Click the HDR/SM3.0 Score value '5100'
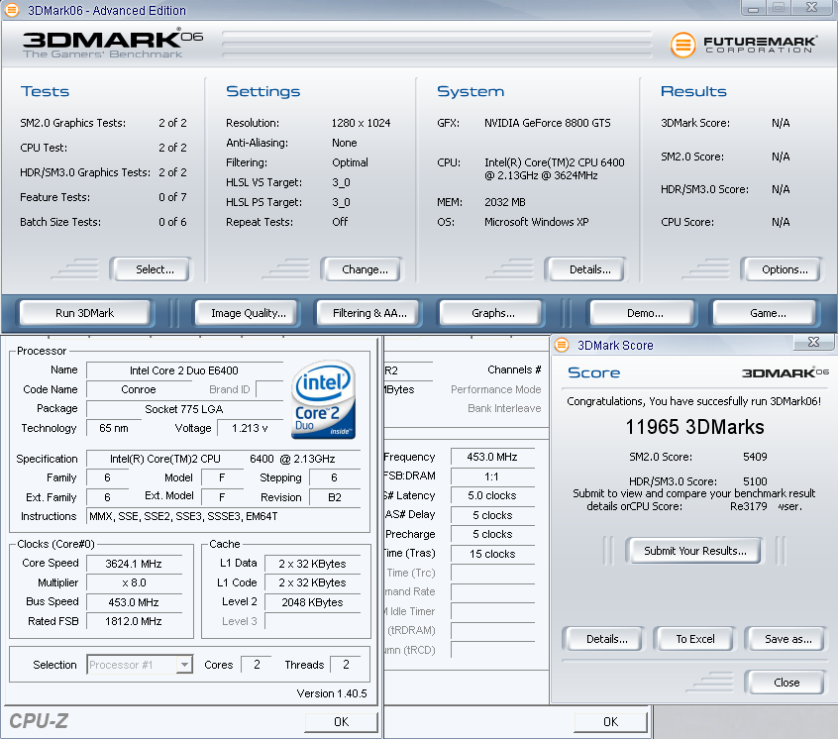The image size is (838, 739). point(755,481)
